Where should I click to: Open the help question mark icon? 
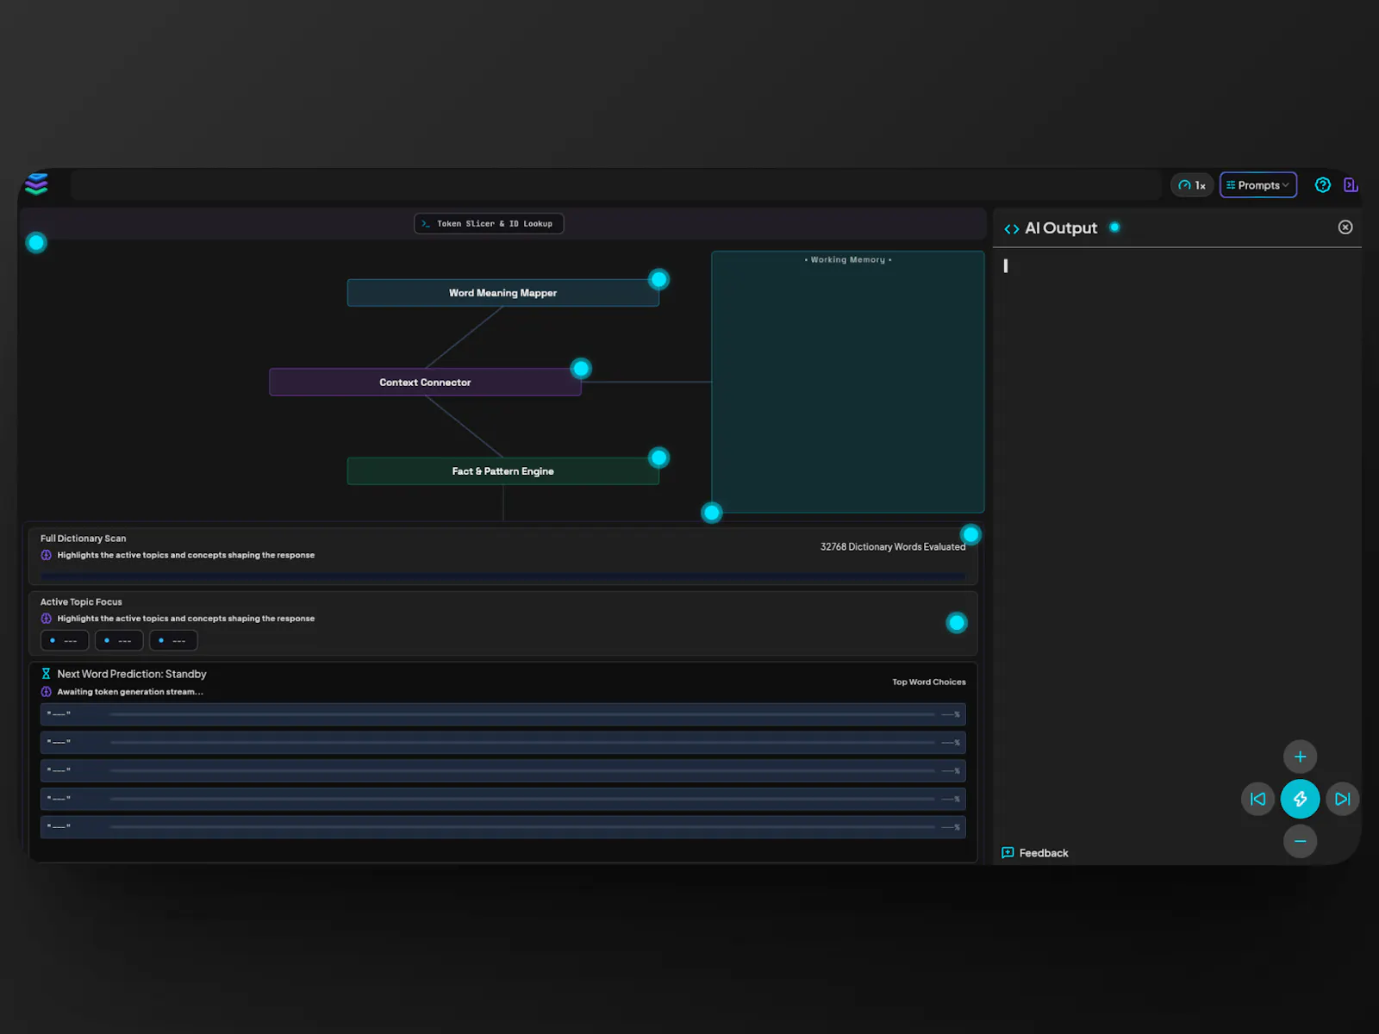1322,185
